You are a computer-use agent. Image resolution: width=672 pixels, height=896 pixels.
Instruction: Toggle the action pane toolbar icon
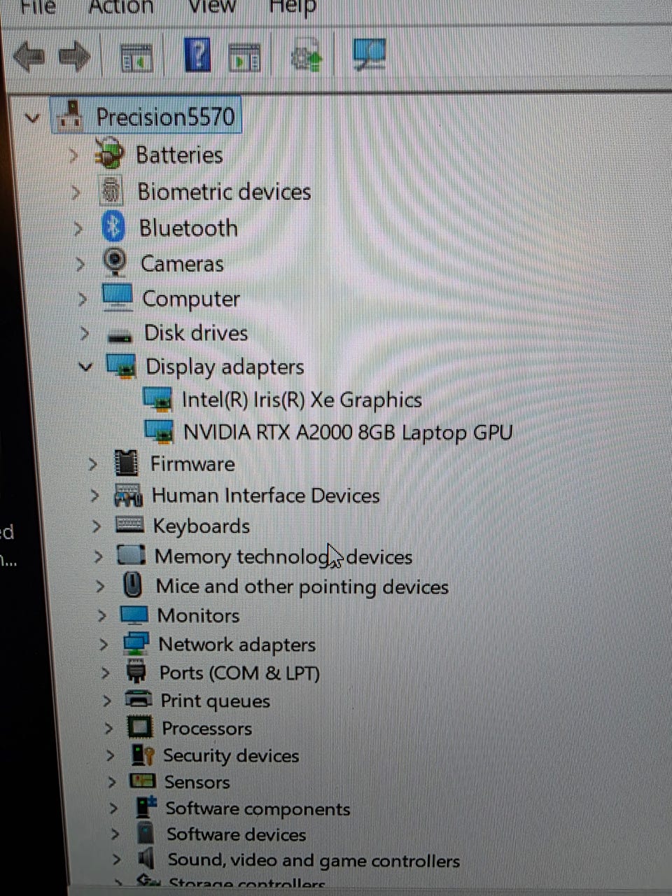point(245,58)
